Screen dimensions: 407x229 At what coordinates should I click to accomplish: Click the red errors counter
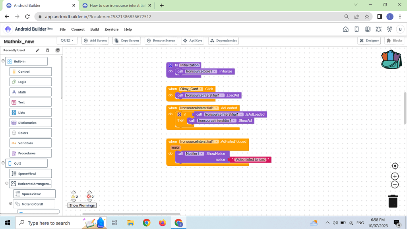point(89,196)
